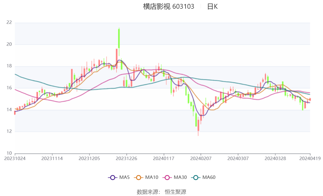Click the 20240207 date axis label
The width and height of the screenshot is (323, 196).
[201, 158]
